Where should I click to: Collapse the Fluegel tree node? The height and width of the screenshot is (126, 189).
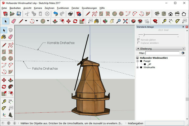(138, 61)
